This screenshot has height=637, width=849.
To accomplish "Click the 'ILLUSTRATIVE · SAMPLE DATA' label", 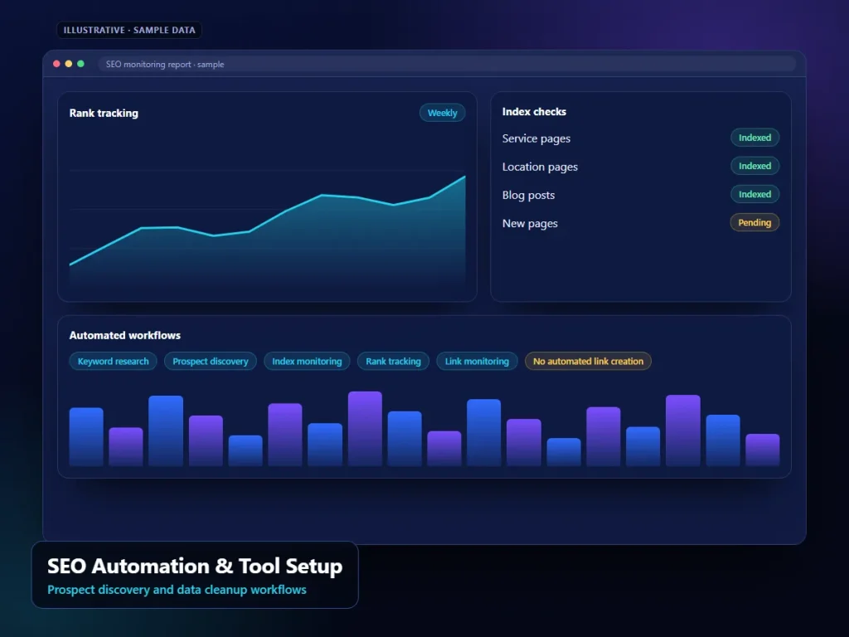I will point(129,31).
